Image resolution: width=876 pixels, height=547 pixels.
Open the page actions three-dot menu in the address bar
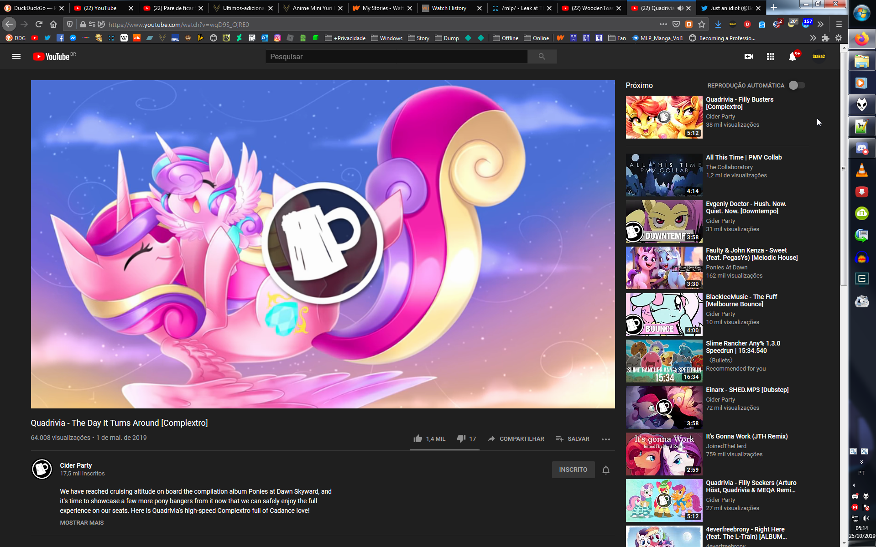663,24
